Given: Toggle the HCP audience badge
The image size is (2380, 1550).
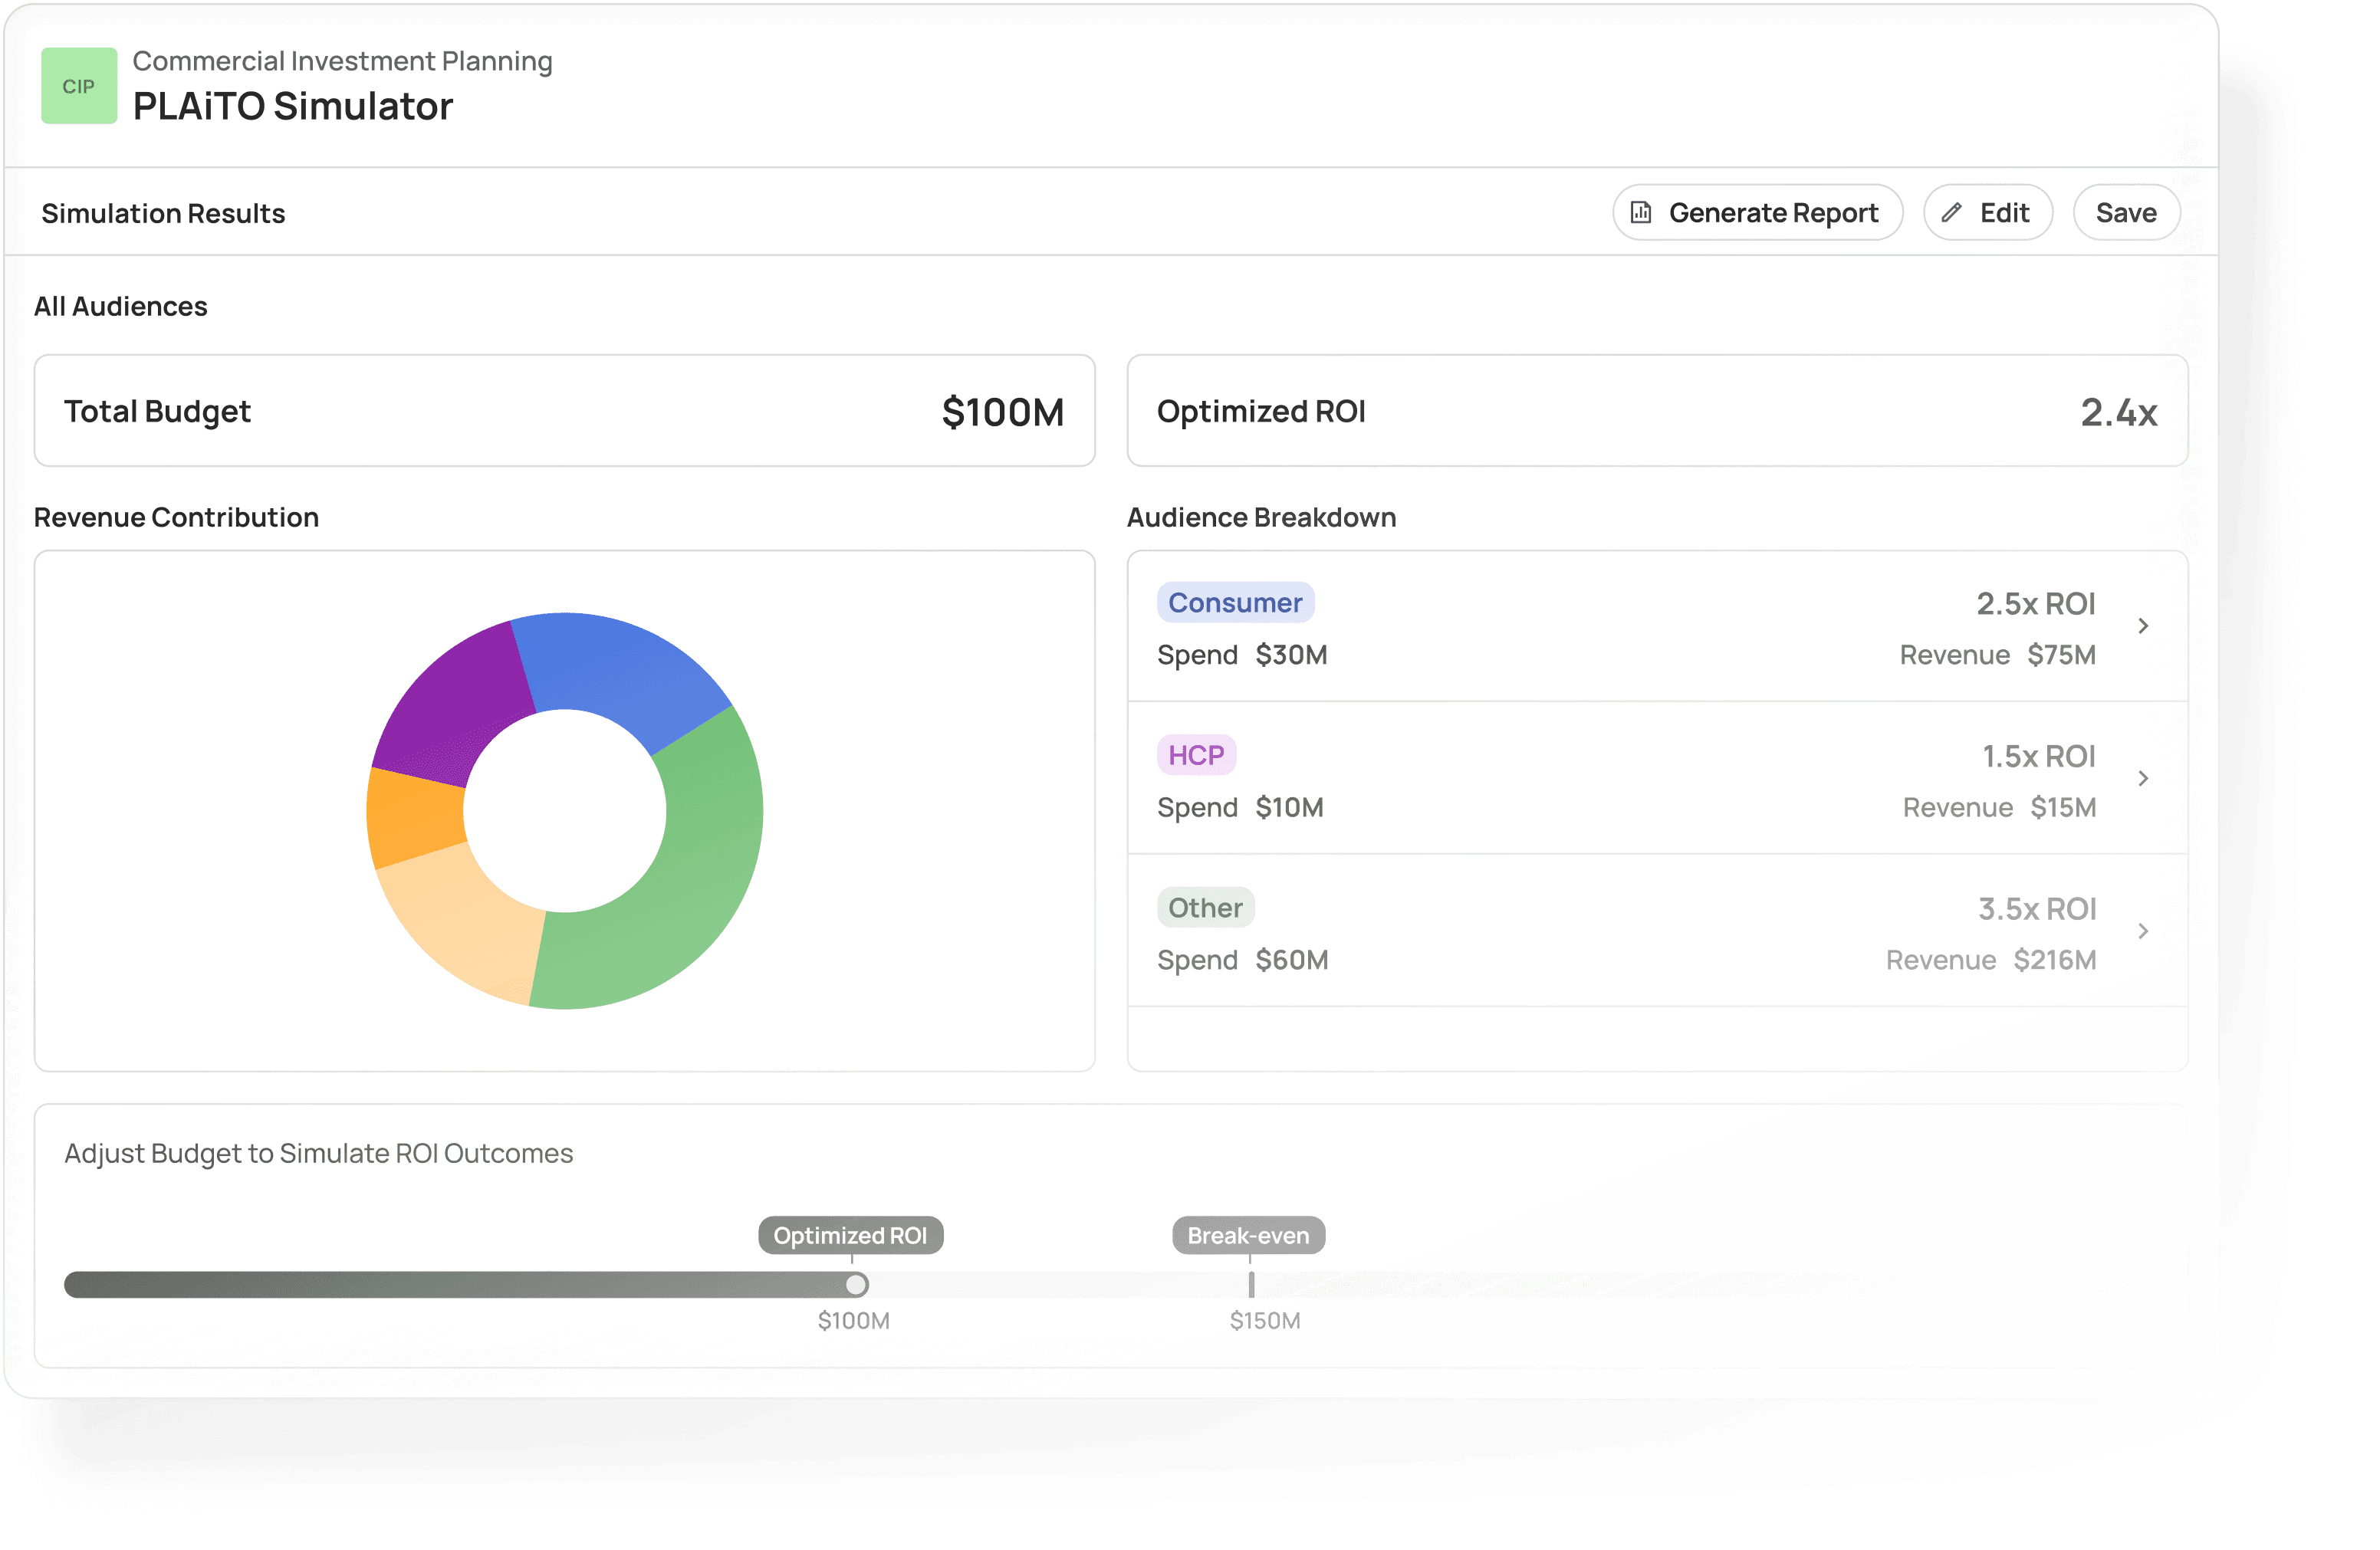Looking at the screenshot, I should pos(1196,754).
